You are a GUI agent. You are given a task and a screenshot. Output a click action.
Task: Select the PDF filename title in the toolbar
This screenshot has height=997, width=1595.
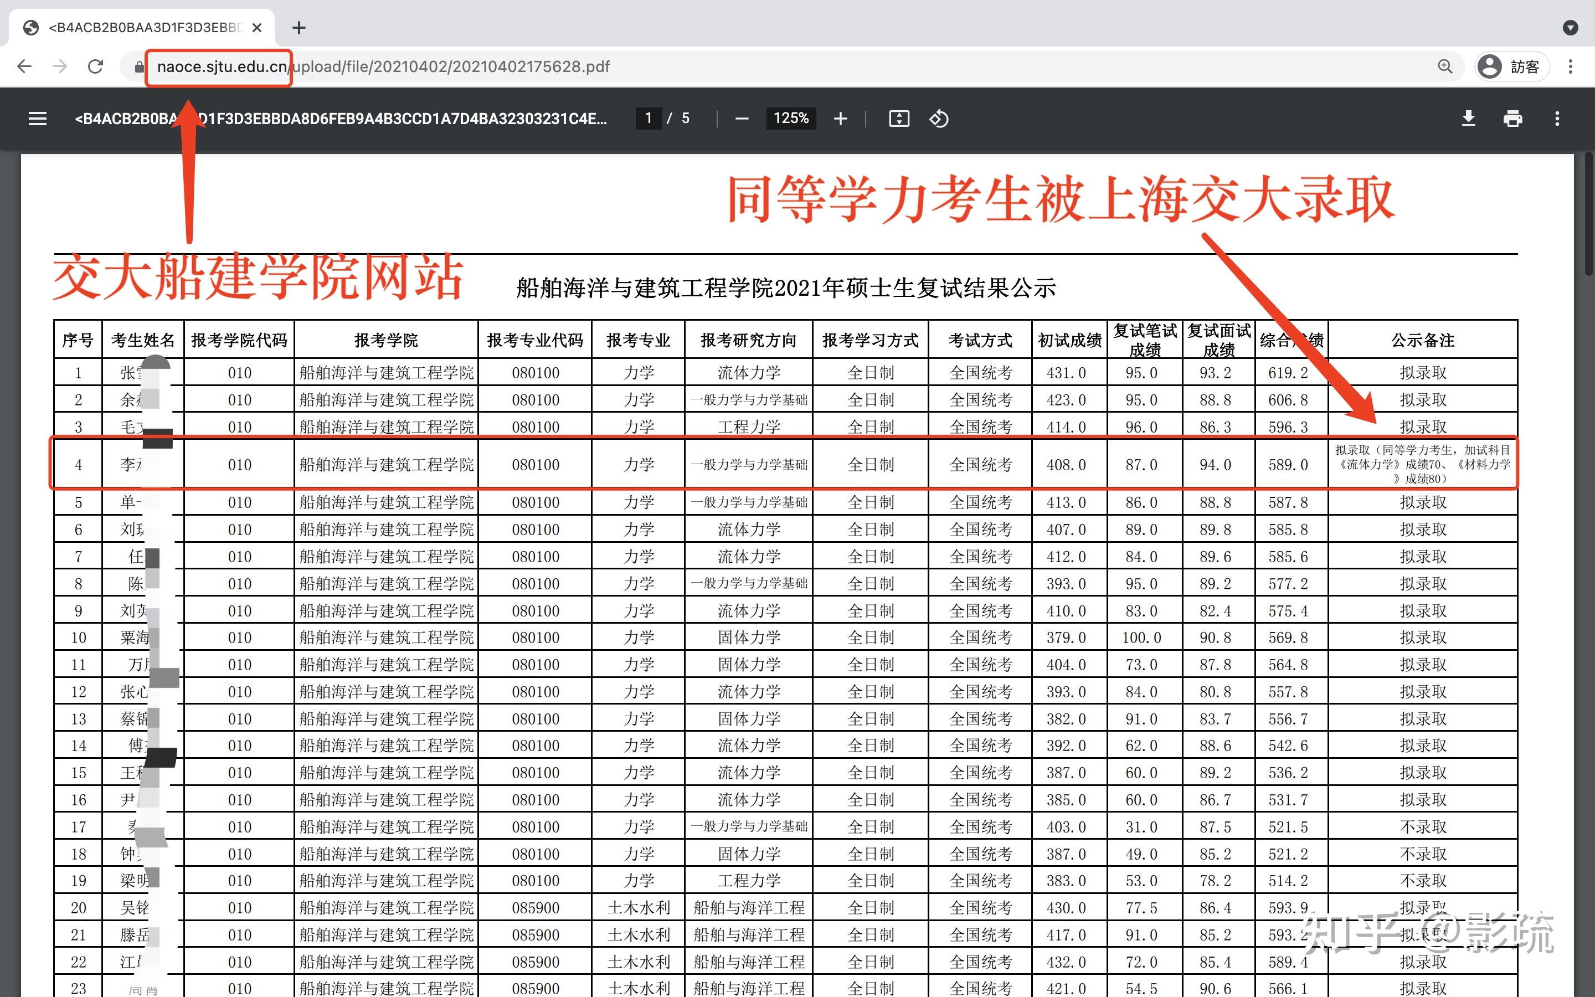point(341,119)
